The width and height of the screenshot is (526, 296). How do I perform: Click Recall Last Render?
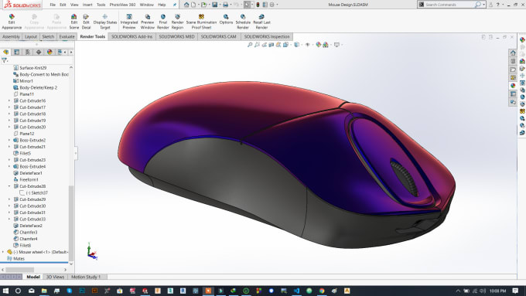click(261, 22)
